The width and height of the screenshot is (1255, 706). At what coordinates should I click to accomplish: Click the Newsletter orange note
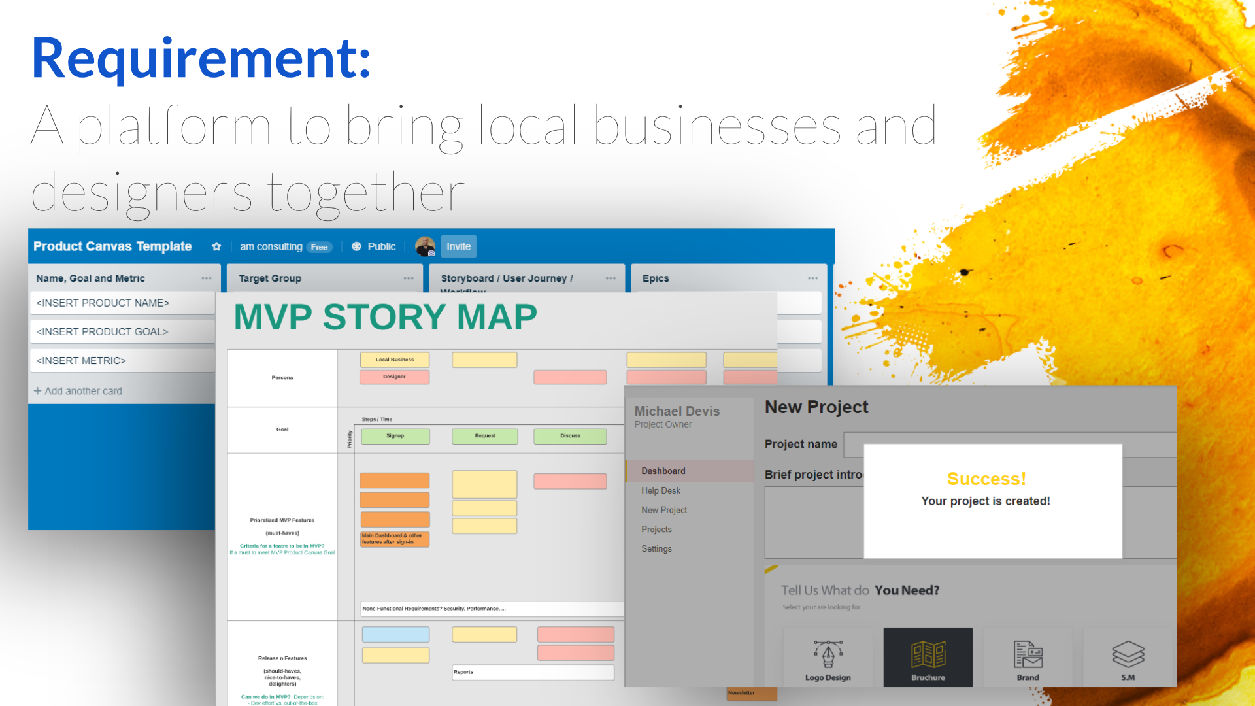click(x=752, y=694)
